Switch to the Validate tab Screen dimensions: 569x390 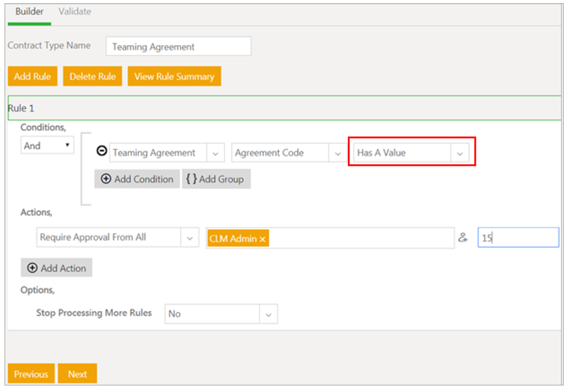point(75,12)
